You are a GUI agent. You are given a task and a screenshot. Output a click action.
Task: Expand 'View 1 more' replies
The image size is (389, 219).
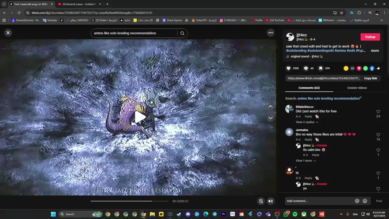click(x=305, y=161)
